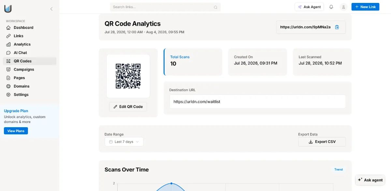This screenshot has width=391, height=191.
Task: Click the short URL text
Action: tap(305, 27)
